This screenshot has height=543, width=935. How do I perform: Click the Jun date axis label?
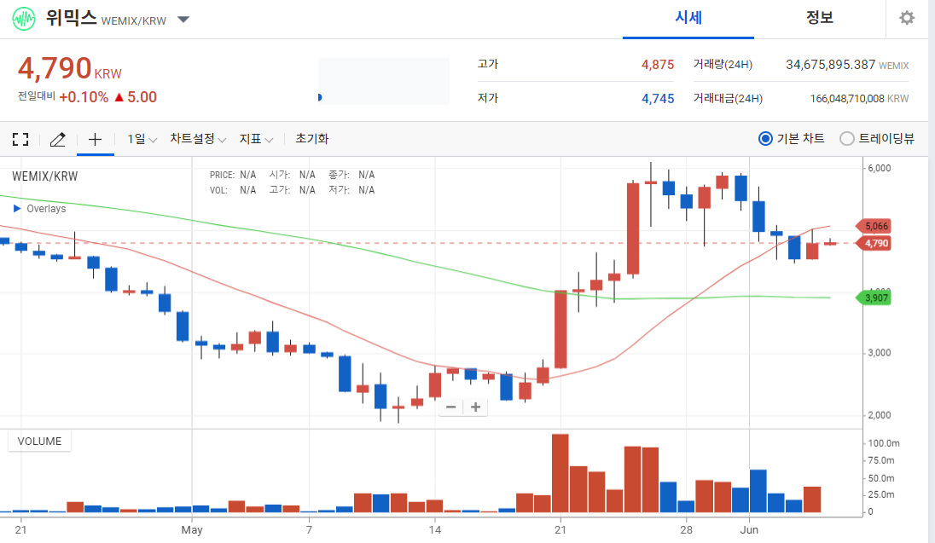click(749, 530)
